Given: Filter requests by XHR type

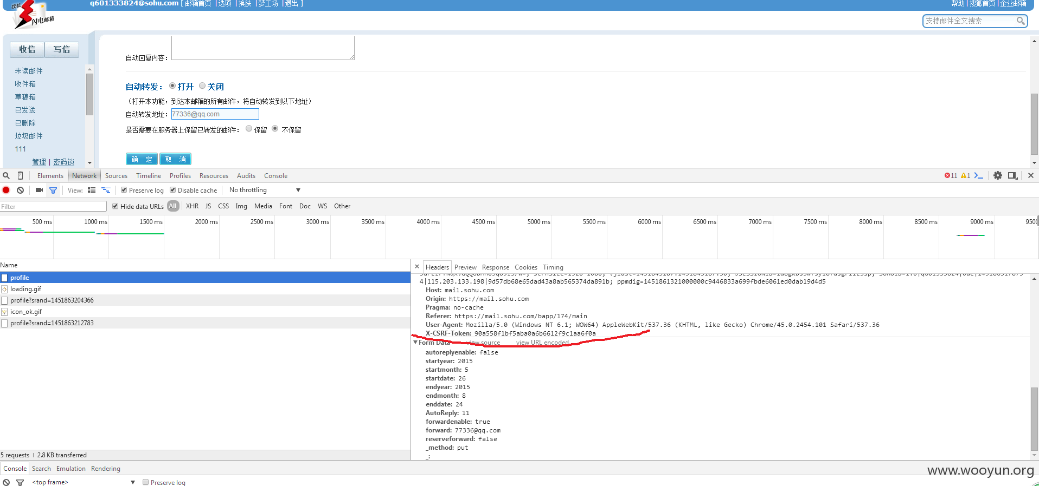Looking at the screenshot, I should [x=192, y=206].
